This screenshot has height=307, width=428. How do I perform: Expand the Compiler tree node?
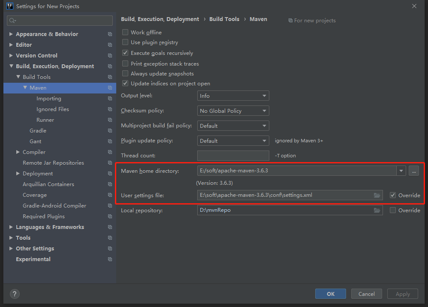(x=18, y=152)
